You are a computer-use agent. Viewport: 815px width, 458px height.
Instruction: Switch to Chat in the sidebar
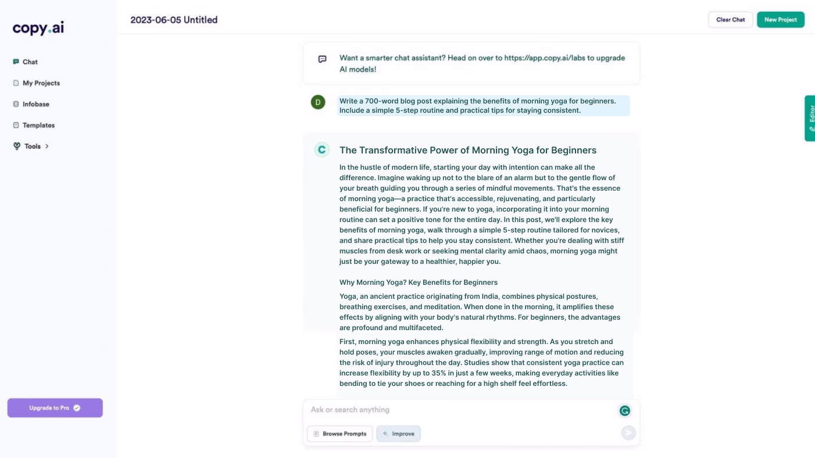(x=30, y=62)
